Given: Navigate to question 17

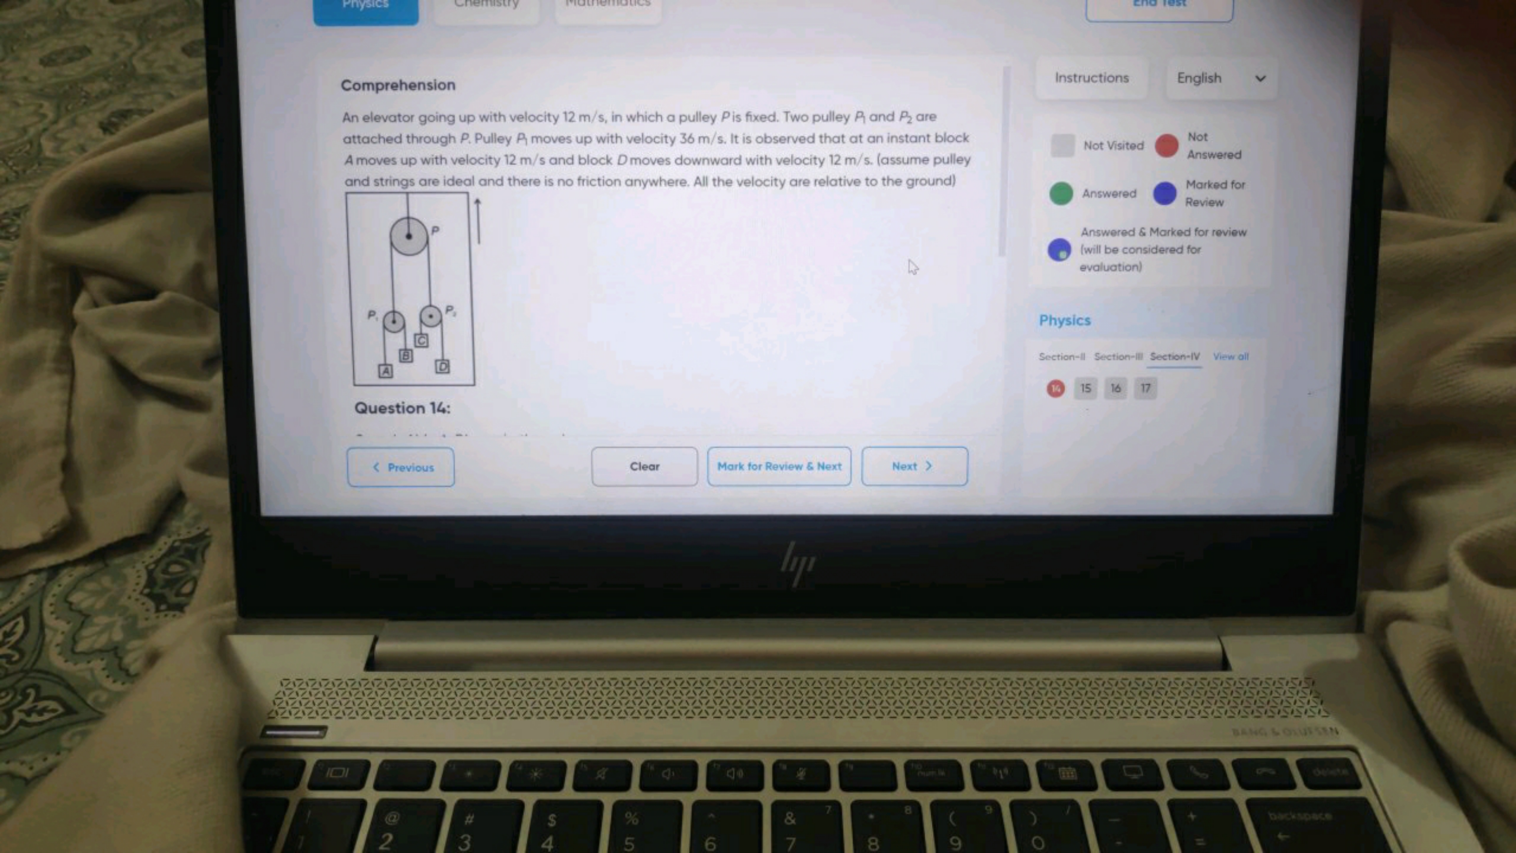Looking at the screenshot, I should click(1145, 388).
